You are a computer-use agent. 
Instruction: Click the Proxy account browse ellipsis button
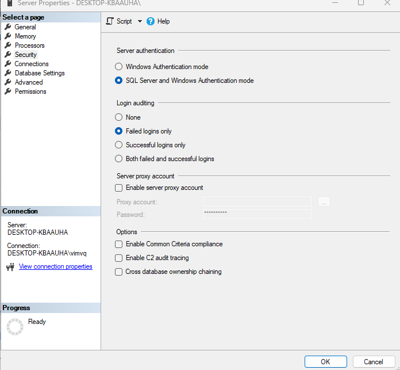(x=324, y=202)
